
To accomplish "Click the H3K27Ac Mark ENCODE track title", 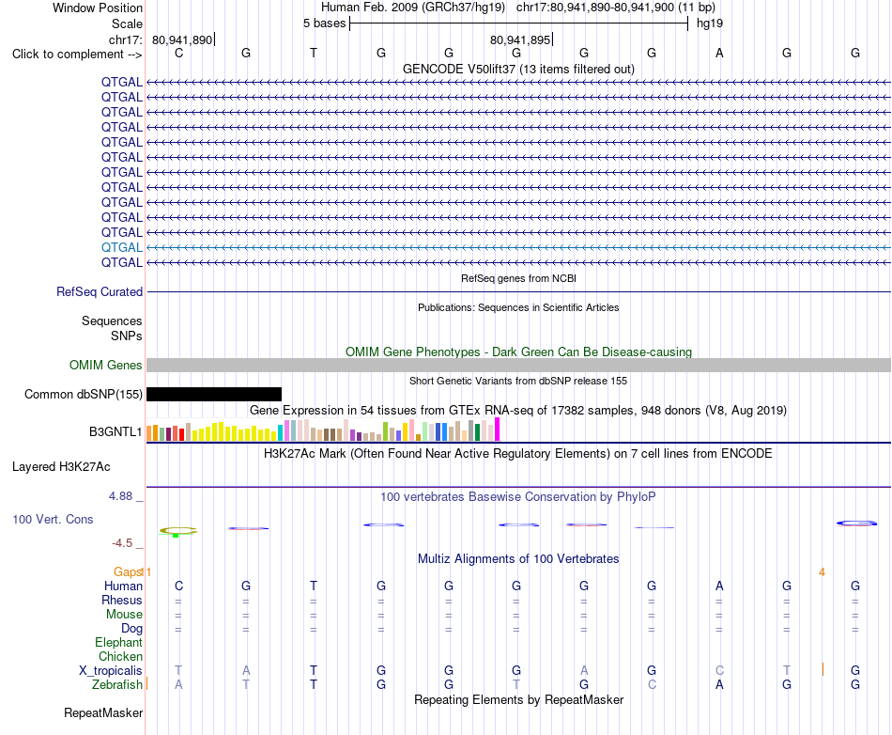I will point(518,454).
